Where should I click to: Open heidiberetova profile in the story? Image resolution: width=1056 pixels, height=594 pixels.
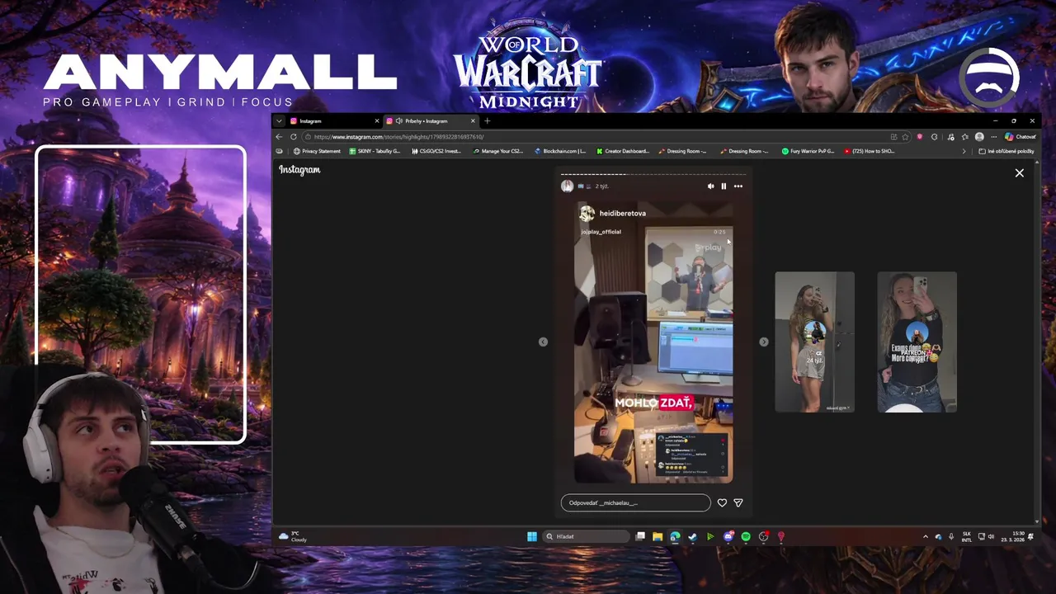click(x=622, y=213)
